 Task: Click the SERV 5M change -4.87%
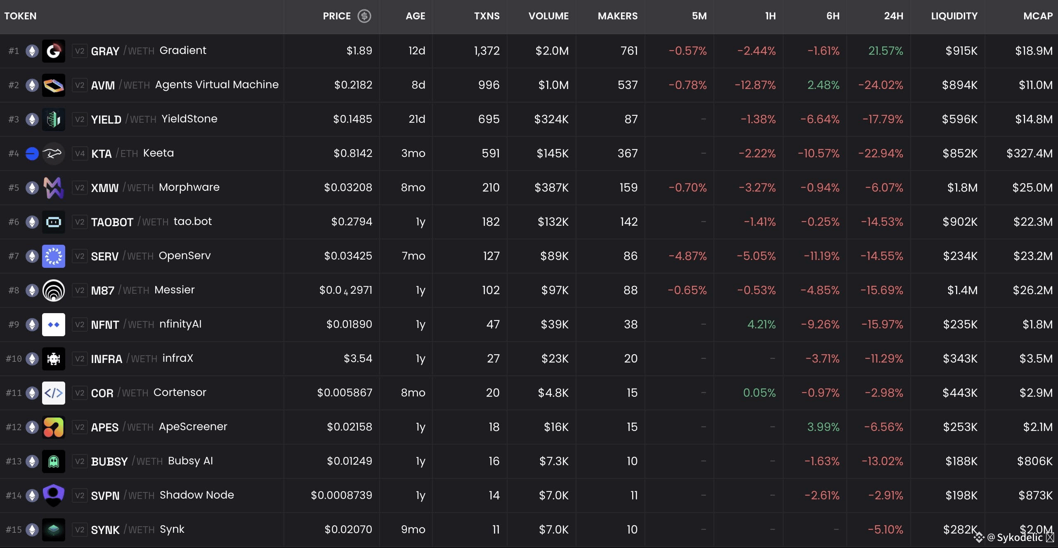(x=687, y=256)
